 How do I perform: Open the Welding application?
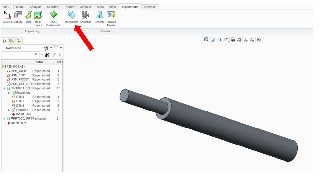7,17
